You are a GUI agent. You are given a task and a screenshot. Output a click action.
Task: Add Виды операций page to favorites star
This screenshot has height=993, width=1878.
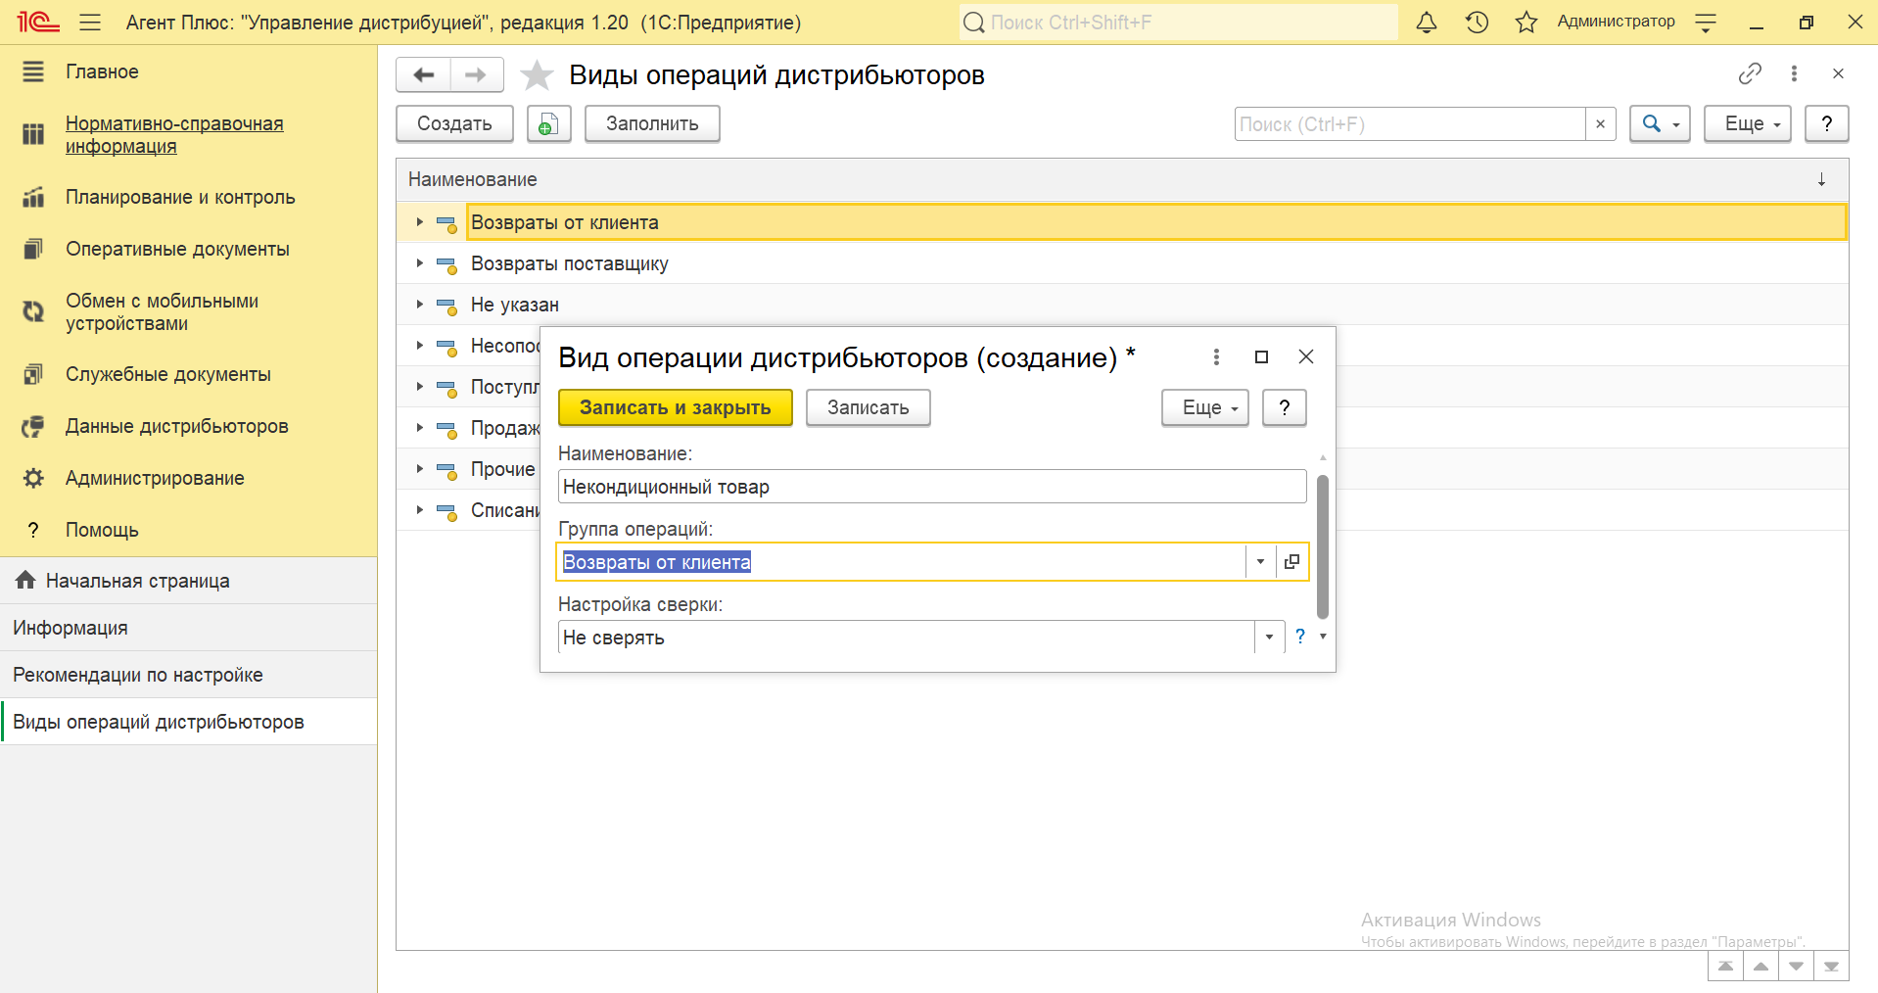(x=537, y=75)
